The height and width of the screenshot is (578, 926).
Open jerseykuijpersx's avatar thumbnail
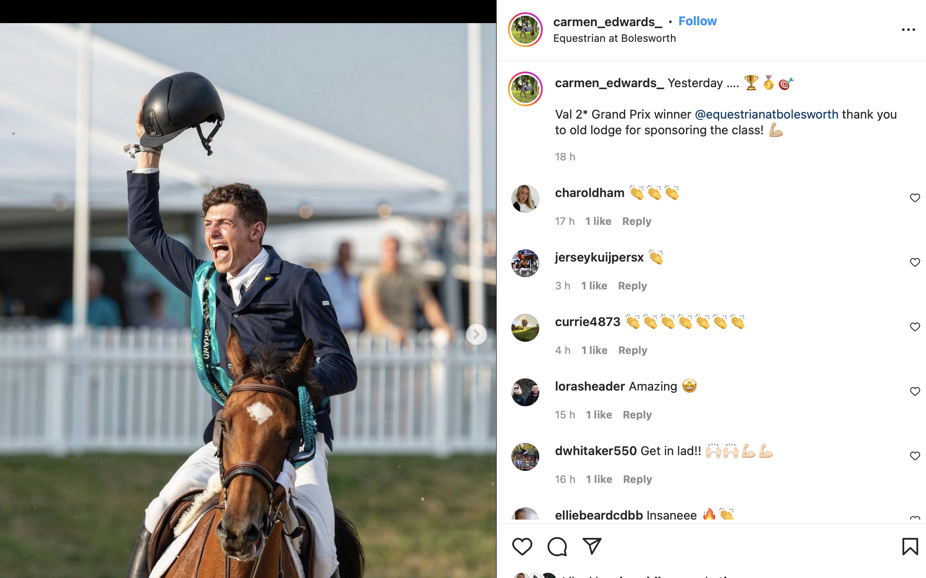click(x=525, y=263)
